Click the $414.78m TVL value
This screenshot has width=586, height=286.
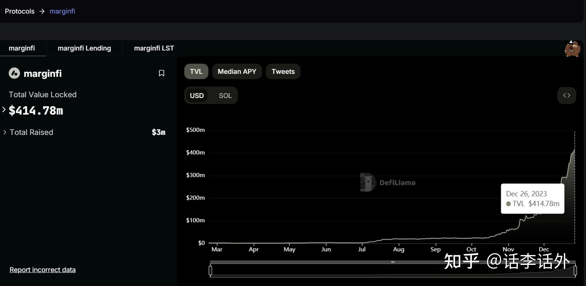click(36, 110)
